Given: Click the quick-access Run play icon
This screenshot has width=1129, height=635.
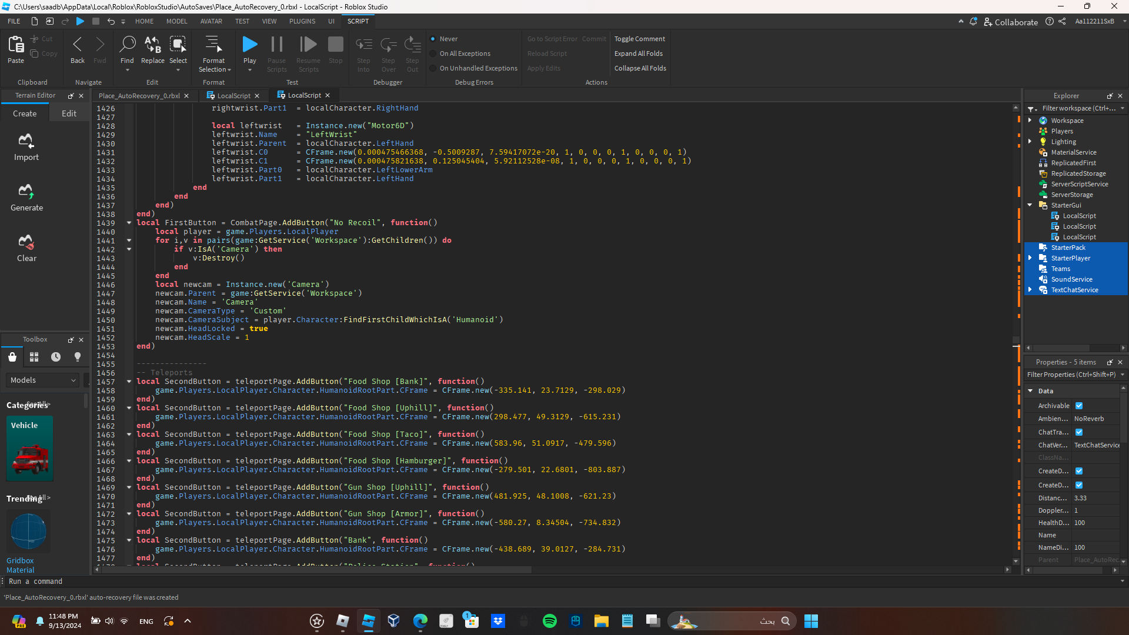Looking at the screenshot, I should [x=81, y=21].
